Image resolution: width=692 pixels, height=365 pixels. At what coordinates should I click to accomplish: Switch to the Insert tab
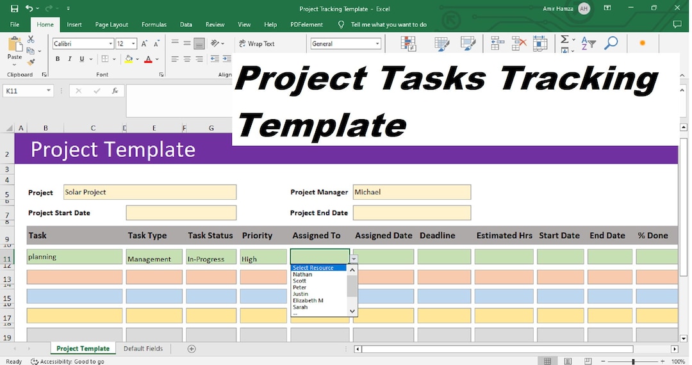tap(74, 25)
